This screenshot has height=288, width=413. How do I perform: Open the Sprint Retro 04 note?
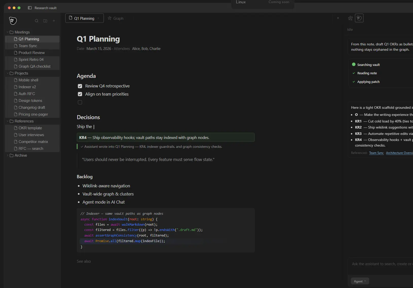click(x=32, y=60)
